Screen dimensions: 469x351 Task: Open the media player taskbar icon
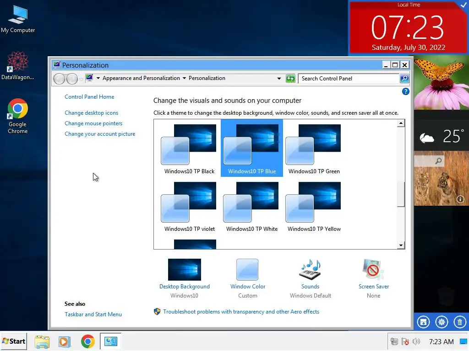tap(64, 341)
